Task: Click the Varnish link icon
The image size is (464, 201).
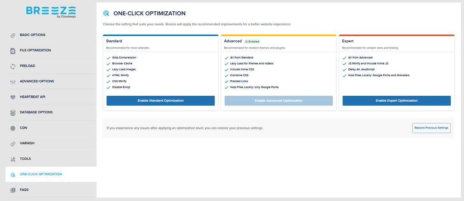Action: (x=13, y=144)
